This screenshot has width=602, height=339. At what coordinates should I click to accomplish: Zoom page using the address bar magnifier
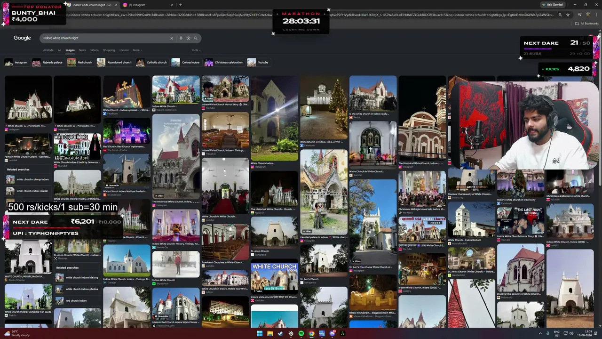pyautogui.click(x=560, y=15)
